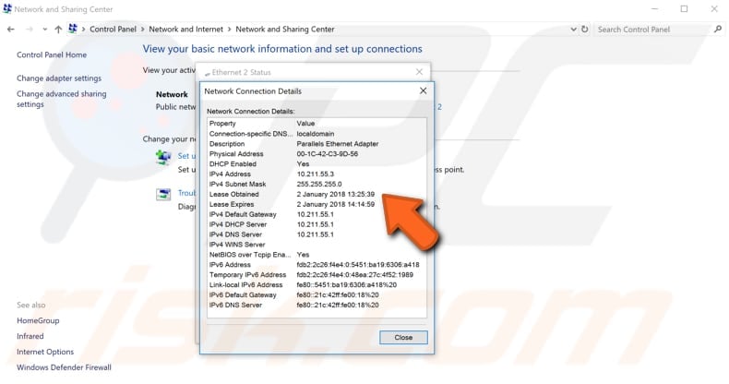The image size is (729, 384).
Task: Click the Property column header
Action: click(222, 124)
